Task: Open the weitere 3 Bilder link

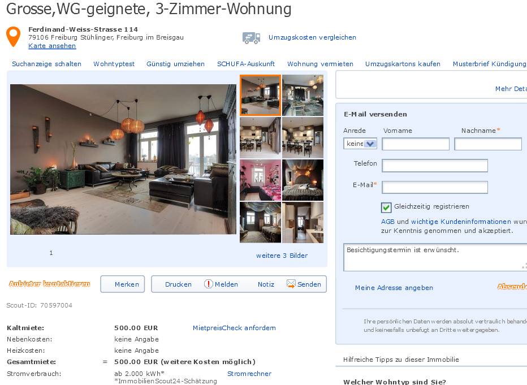Action: [x=282, y=256]
